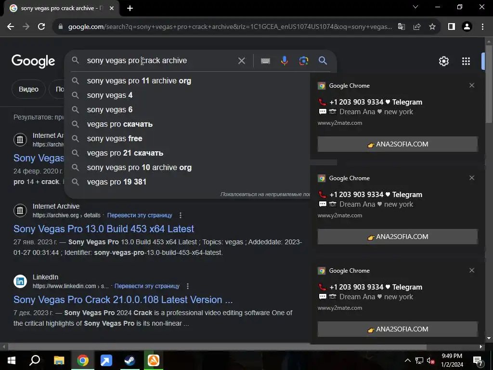Reload the current page

click(41, 27)
